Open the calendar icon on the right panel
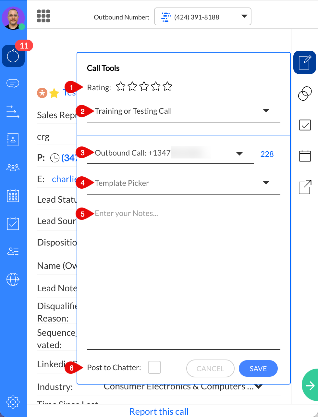Viewport: 318px width, 417px height. pyautogui.click(x=305, y=156)
